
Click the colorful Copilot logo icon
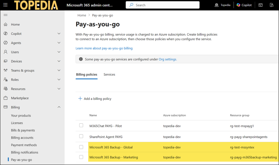[x=238, y=5]
